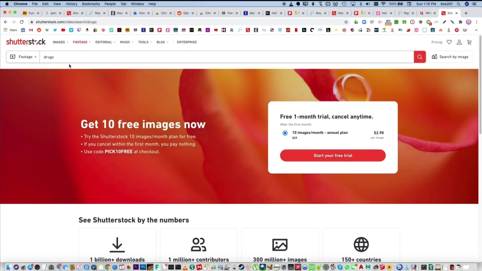Open the favorites heart icon
This screenshot has height=271, width=482.
pyautogui.click(x=449, y=42)
